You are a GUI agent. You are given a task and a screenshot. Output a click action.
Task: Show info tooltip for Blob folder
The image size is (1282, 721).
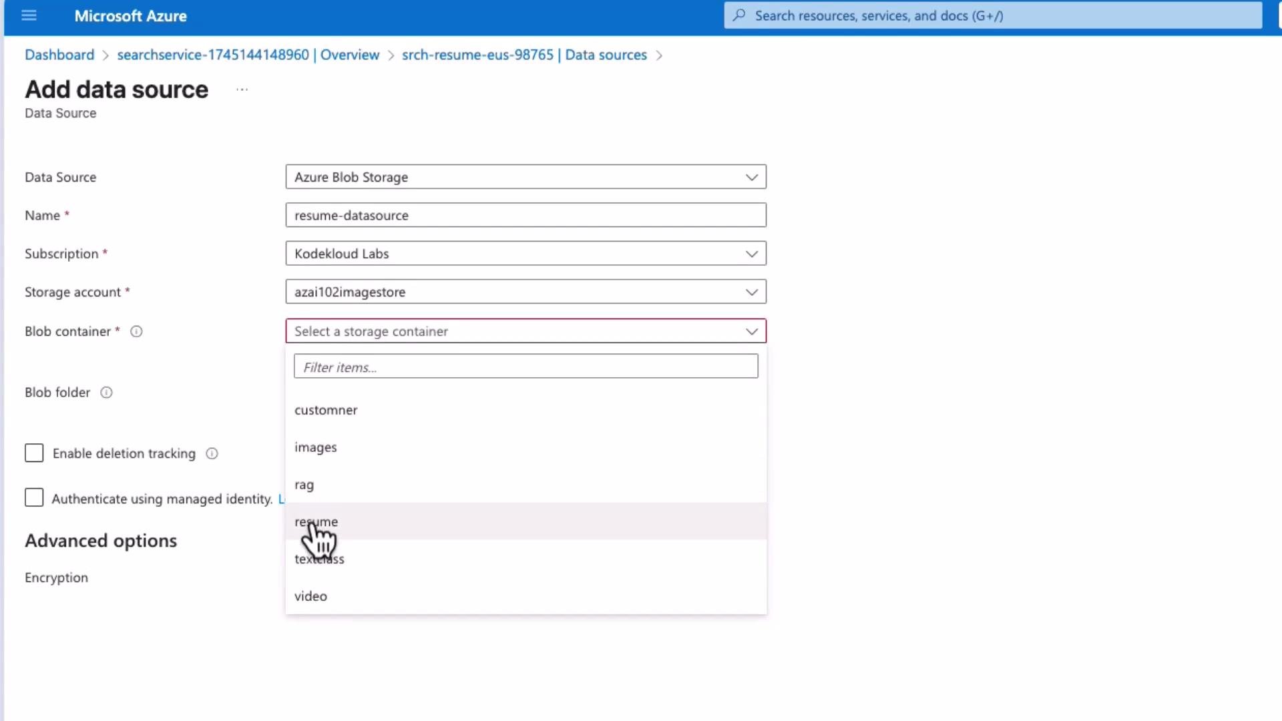click(106, 393)
